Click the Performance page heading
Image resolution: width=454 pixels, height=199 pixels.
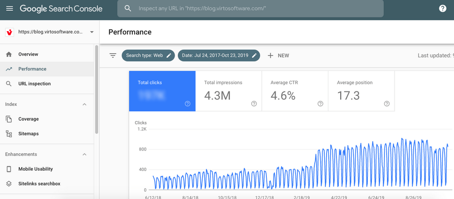click(130, 32)
